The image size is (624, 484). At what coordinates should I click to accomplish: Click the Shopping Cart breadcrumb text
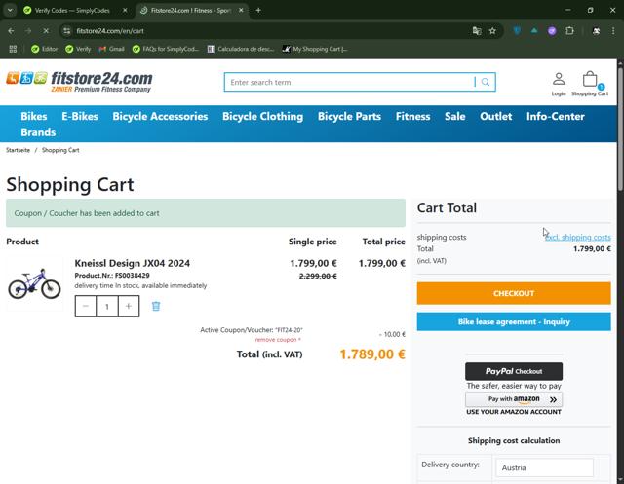click(60, 150)
